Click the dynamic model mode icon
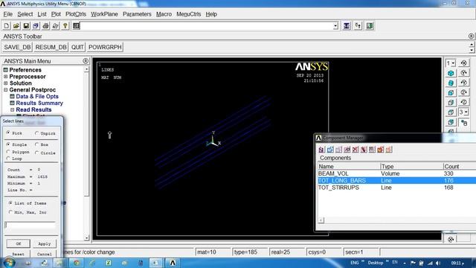The width and height of the screenshot is (476, 268). coord(464,123)
